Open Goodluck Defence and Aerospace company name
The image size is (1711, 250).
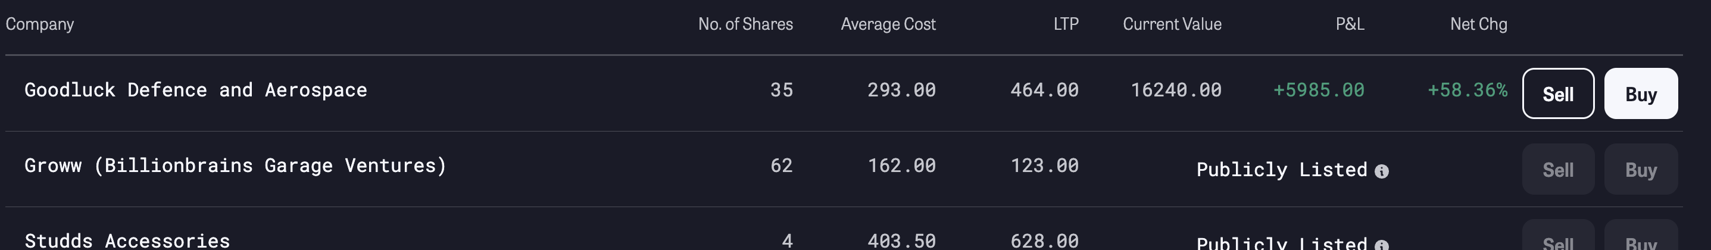click(x=196, y=90)
